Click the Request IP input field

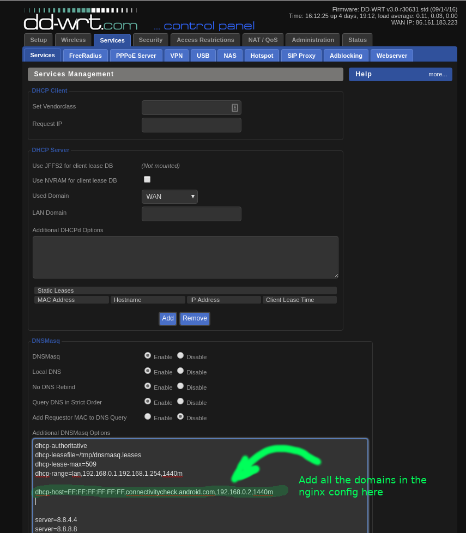tap(191, 125)
